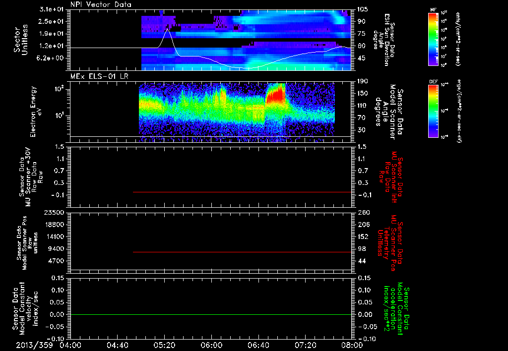The image size is (508, 351).
Task: Click the '23500' scanner position tick value
Action: [x=55, y=213]
